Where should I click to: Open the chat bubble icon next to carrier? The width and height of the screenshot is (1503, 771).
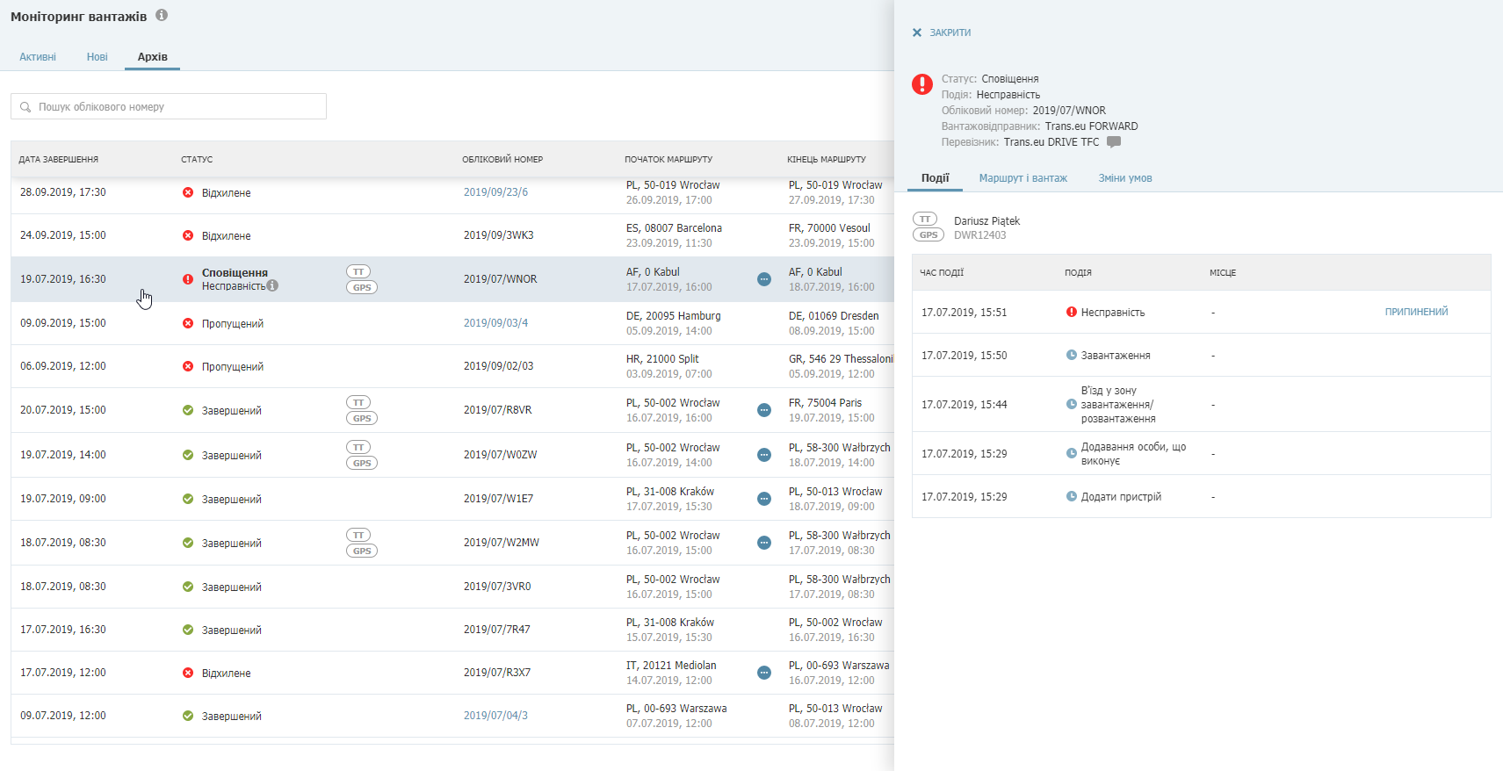tap(1114, 141)
